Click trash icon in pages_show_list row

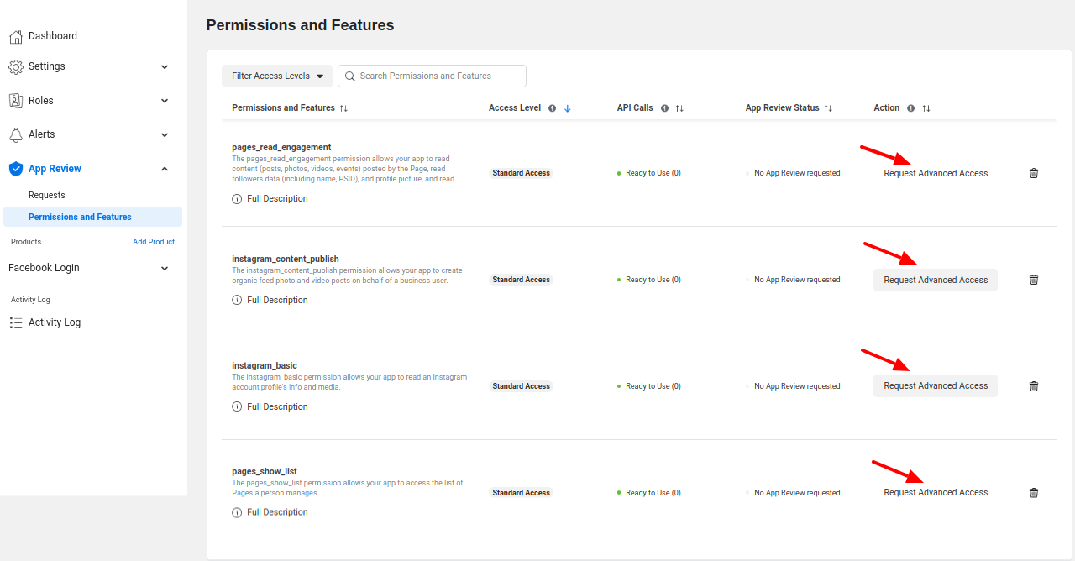tap(1034, 493)
